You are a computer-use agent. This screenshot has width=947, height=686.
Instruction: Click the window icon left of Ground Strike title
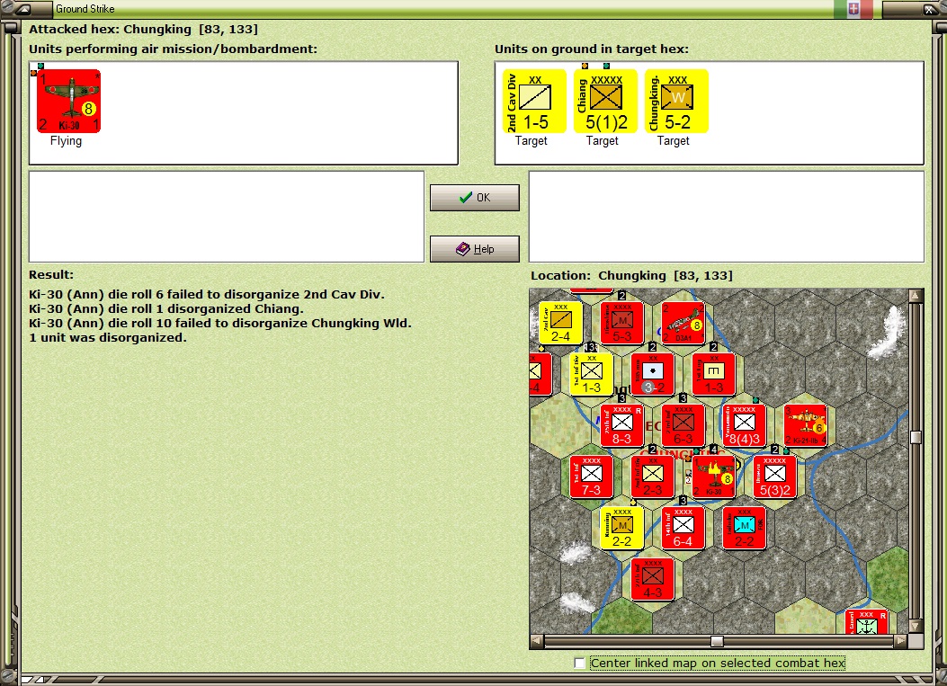[24, 8]
